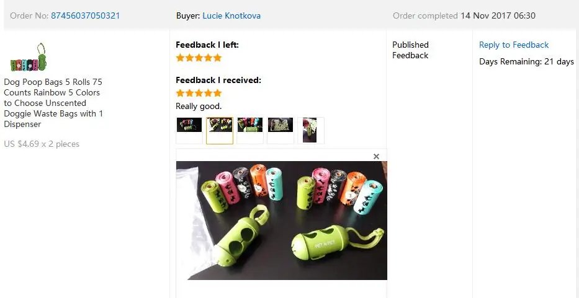Click the US $4.69 x 2 pieces price
579x298 pixels.
[42, 144]
